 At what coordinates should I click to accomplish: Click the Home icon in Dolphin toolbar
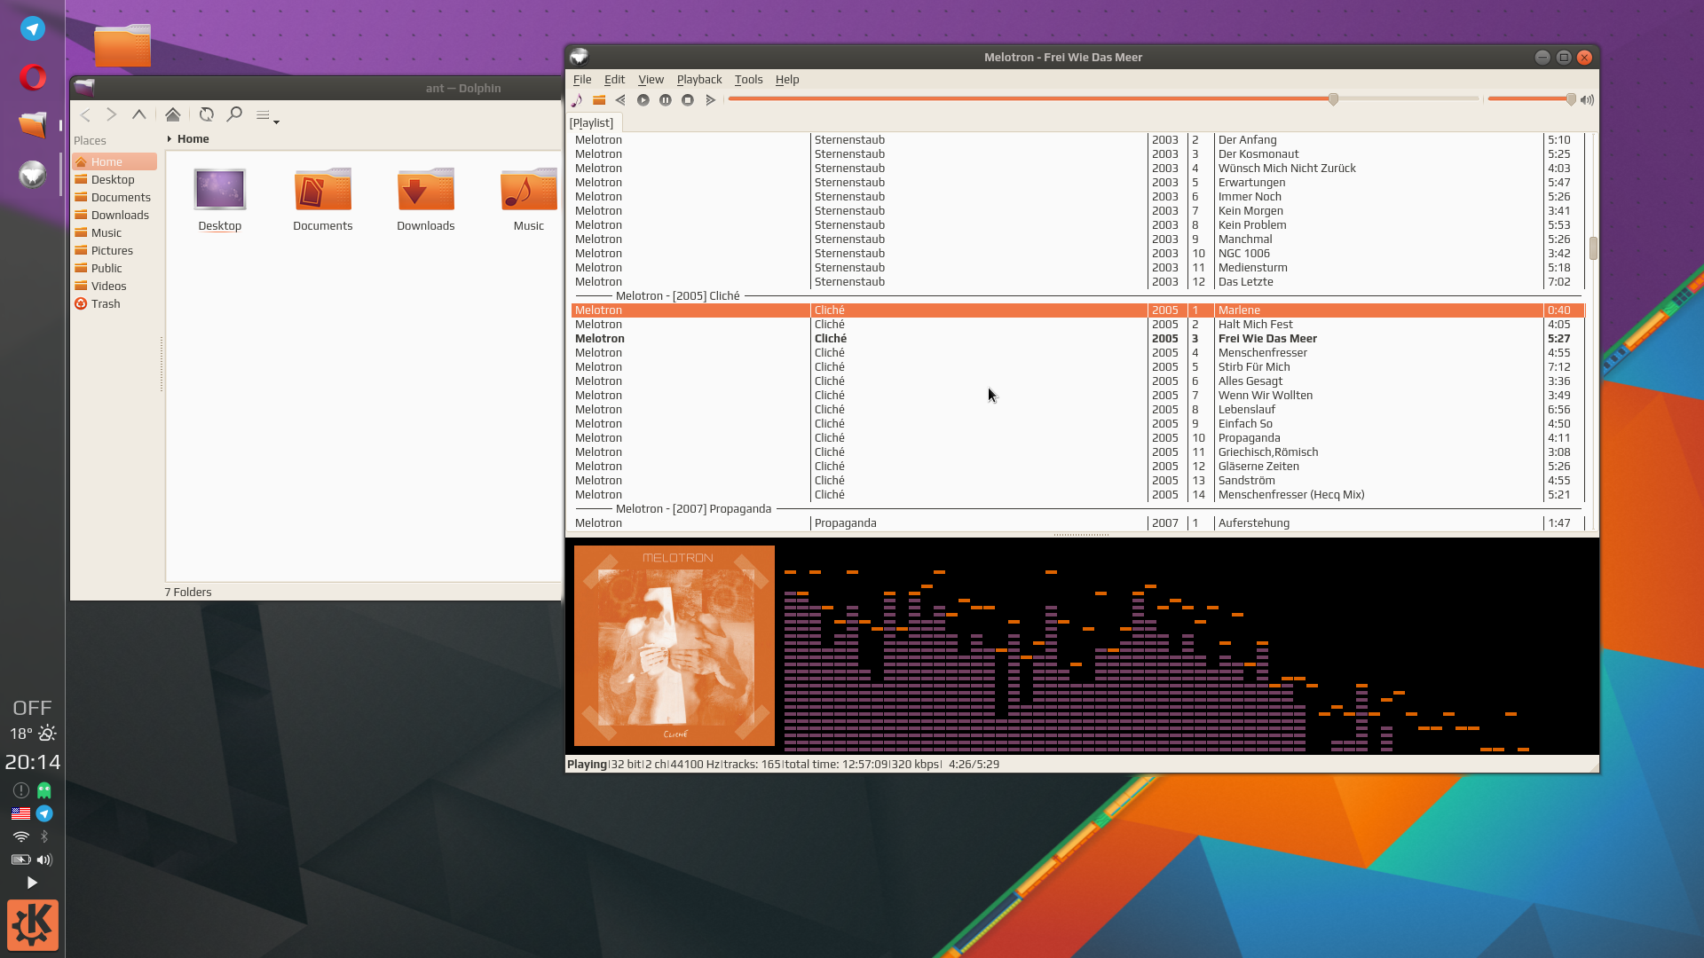pos(173,114)
